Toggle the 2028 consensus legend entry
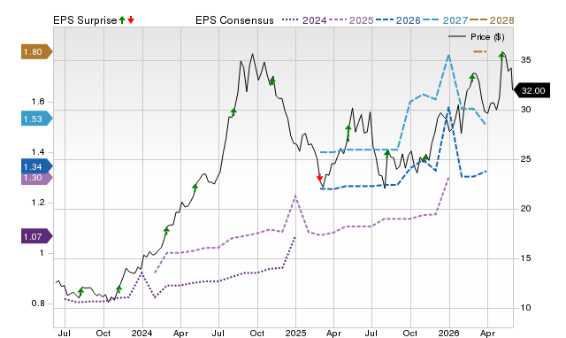The width and height of the screenshot is (566, 338). click(x=492, y=20)
